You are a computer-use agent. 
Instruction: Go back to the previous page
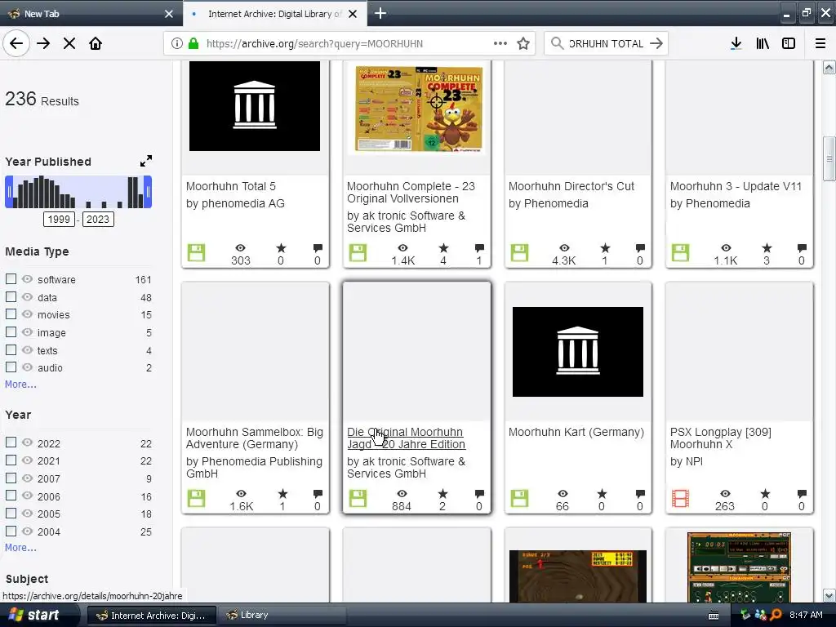pyautogui.click(x=16, y=43)
